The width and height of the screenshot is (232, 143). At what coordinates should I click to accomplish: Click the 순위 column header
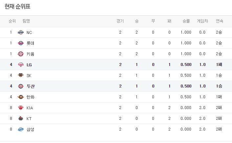[12, 21]
